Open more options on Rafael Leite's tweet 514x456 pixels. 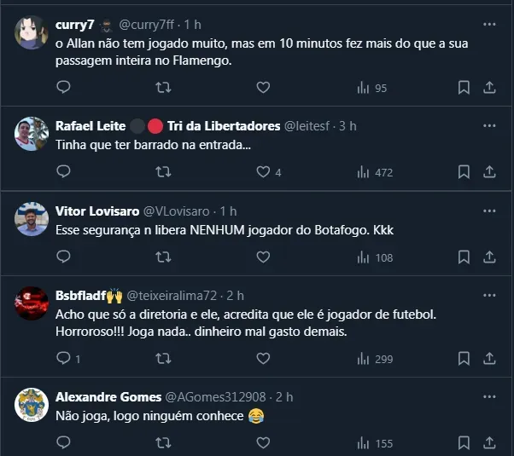point(490,125)
